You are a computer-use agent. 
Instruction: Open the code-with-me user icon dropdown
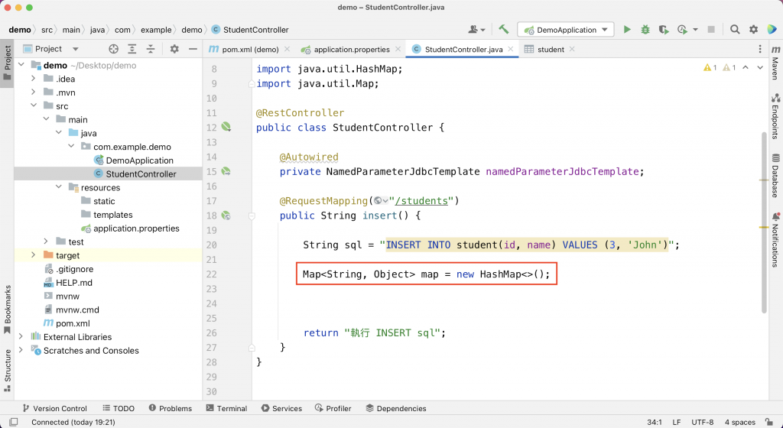tap(476, 30)
